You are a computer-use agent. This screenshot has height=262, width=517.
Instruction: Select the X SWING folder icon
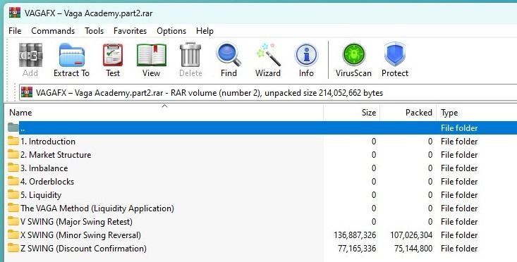point(13,235)
